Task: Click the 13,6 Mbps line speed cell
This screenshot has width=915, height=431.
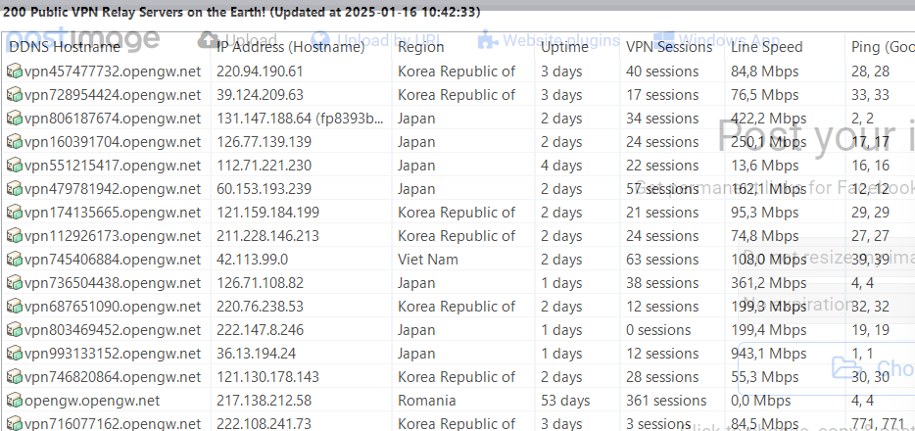Action: tap(765, 166)
